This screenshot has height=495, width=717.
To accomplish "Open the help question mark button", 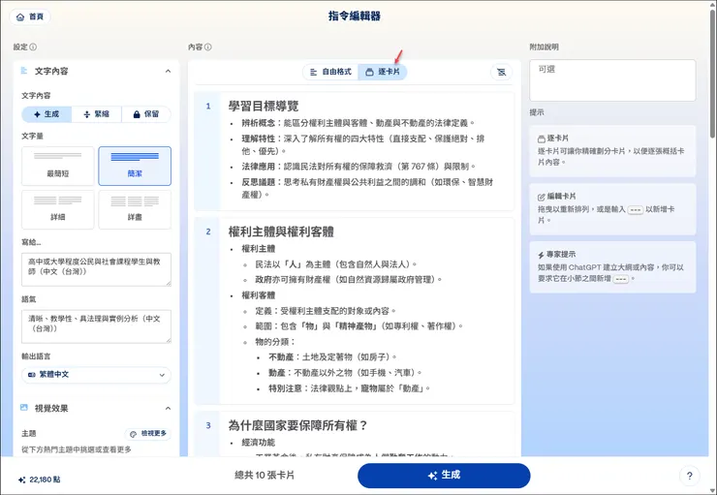I will tap(690, 476).
